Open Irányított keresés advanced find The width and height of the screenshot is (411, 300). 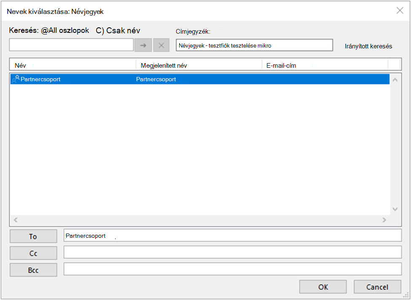click(368, 46)
